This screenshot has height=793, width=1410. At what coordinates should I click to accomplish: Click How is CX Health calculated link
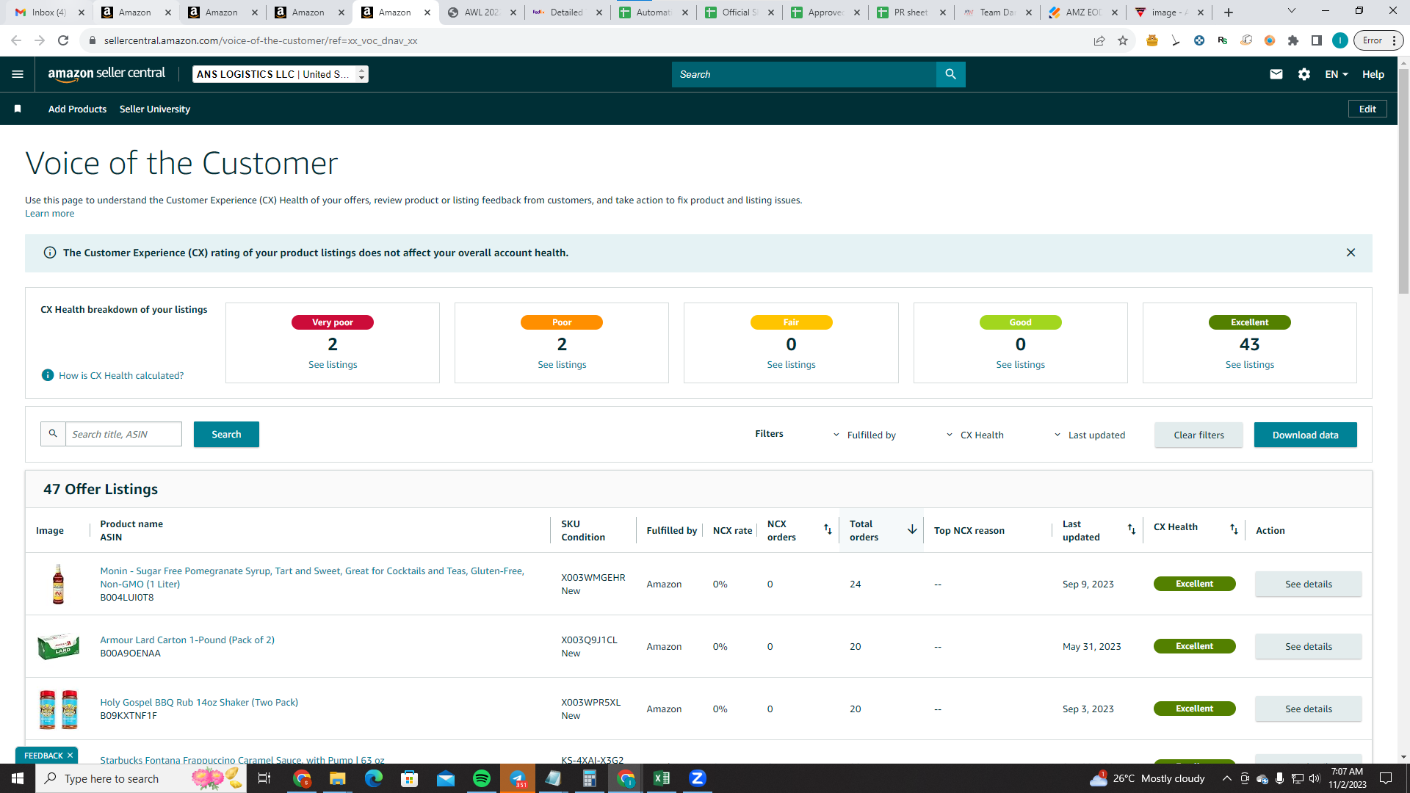click(x=121, y=375)
